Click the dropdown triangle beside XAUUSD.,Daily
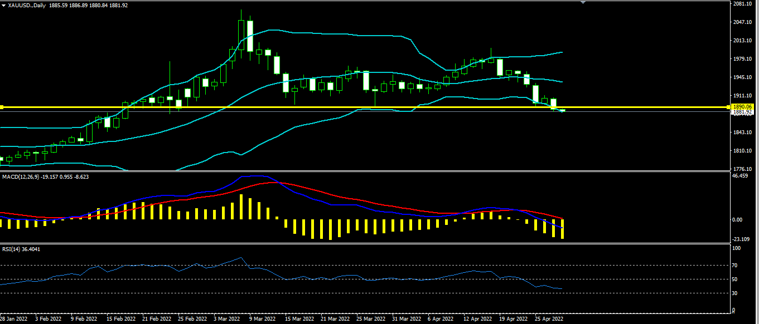Image resolution: width=759 pixels, height=324 pixels. 4,5
